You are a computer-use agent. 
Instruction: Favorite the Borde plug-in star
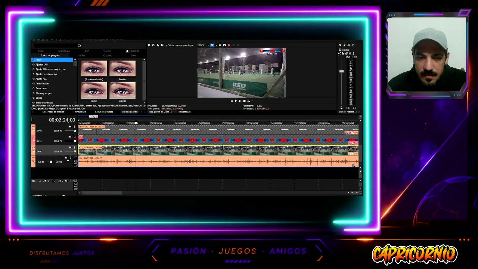[x=34, y=98]
